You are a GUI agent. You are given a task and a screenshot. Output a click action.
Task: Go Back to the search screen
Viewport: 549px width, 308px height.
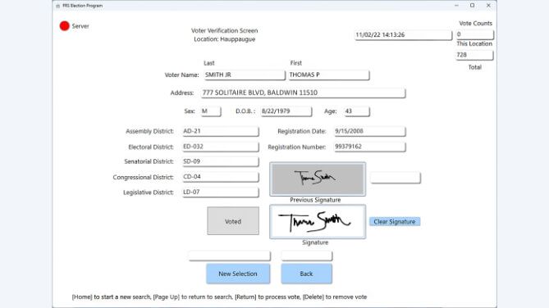click(x=306, y=274)
